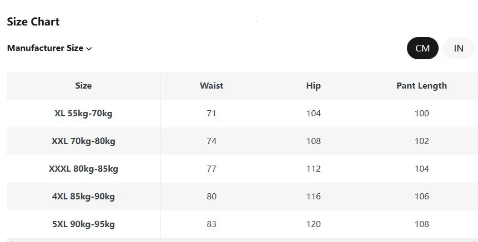
Task: Click the chevron next to Manufacturer Size
Action: [x=89, y=49]
